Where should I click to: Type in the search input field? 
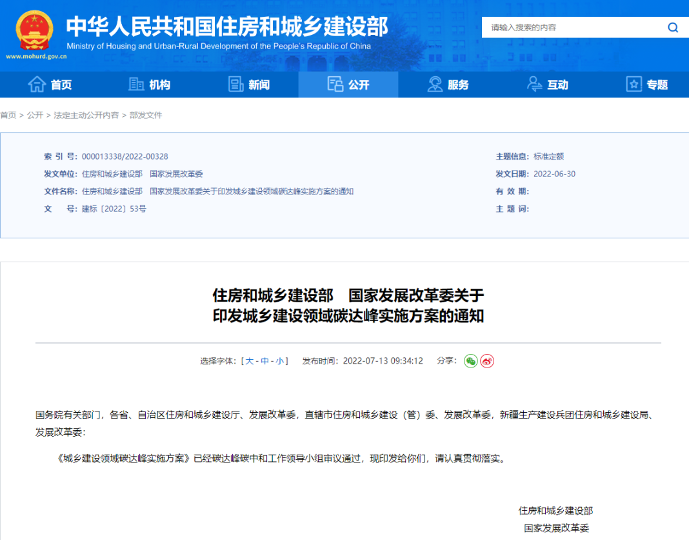pyautogui.click(x=574, y=27)
